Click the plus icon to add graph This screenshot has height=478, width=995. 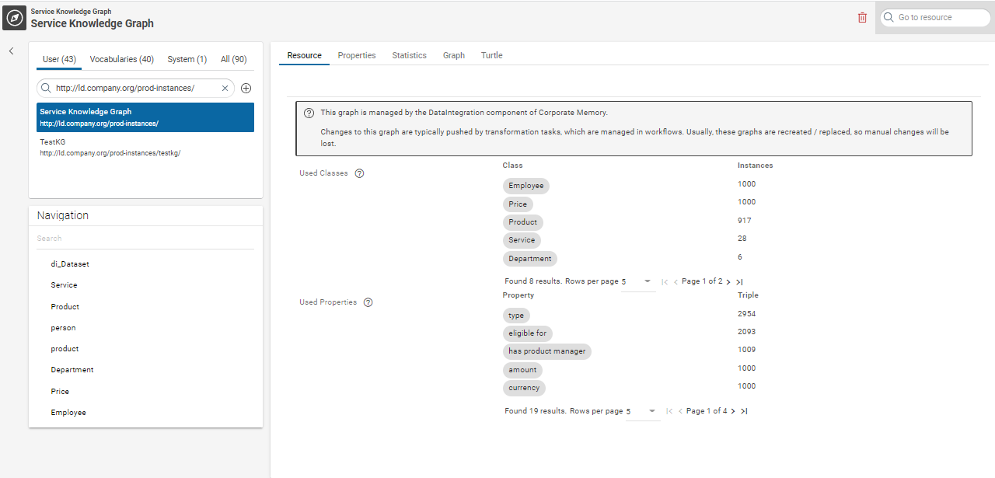pyautogui.click(x=246, y=89)
